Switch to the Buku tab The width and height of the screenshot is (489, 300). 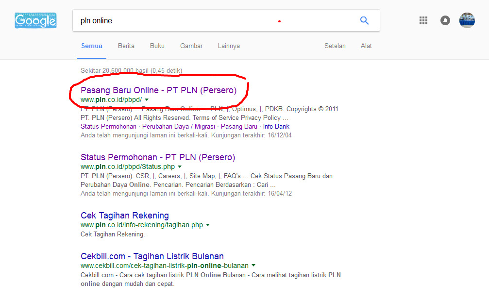157,46
